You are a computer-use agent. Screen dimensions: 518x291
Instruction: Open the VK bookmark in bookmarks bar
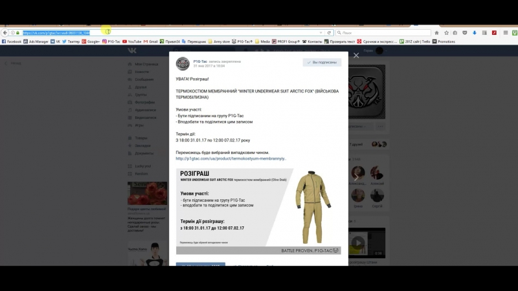coord(55,41)
